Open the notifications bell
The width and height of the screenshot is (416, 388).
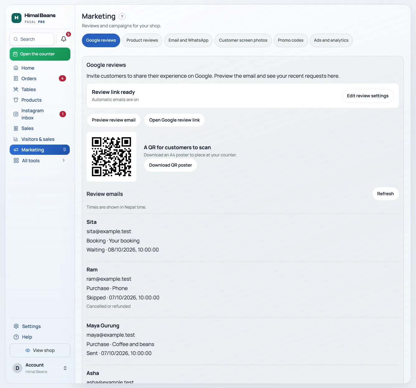pyautogui.click(x=64, y=39)
